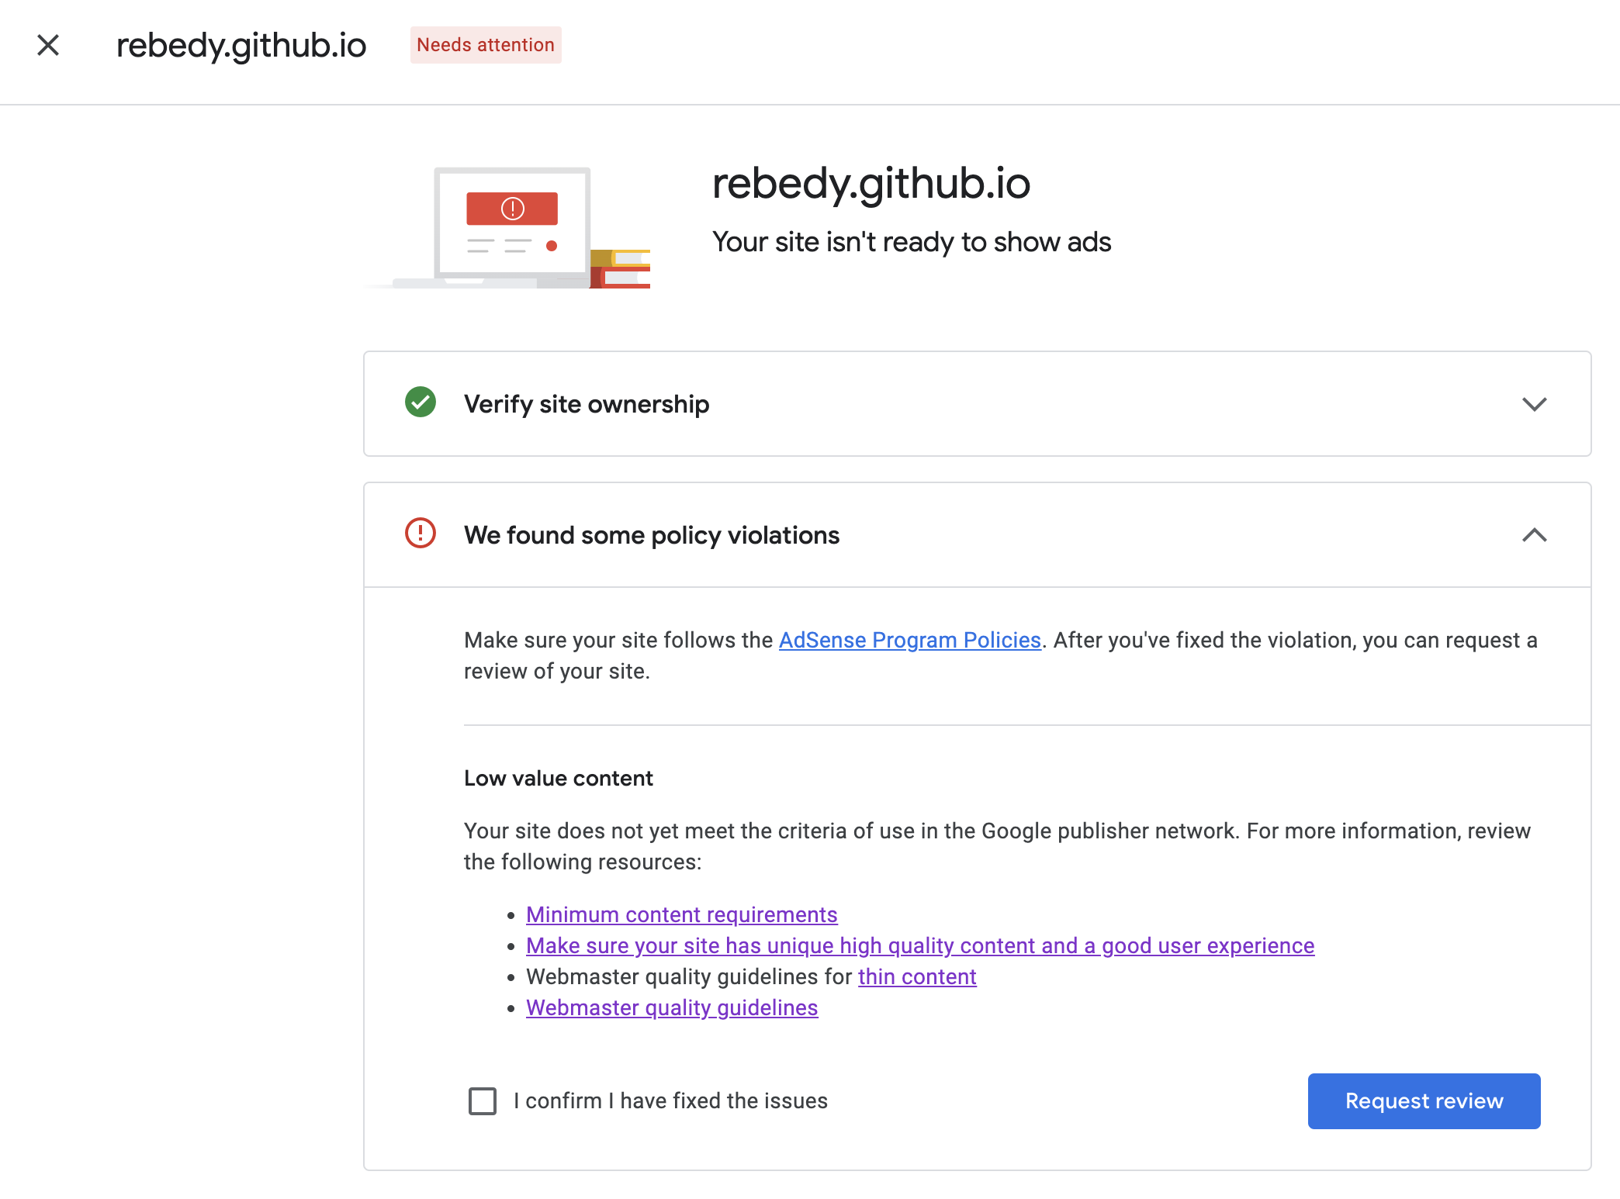Click the 'I confirm I have fixed' label
The width and height of the screenshot is (1620, 1199).
670,1101
